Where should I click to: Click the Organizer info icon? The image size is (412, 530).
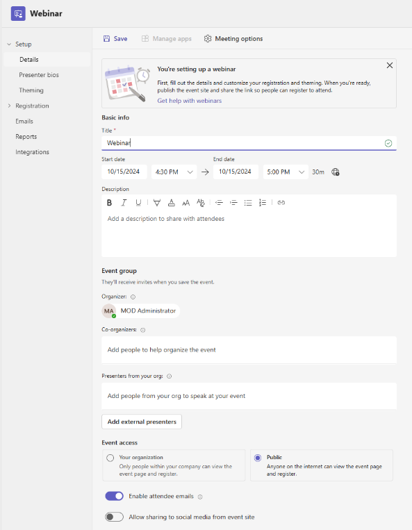tap(133, 297)
